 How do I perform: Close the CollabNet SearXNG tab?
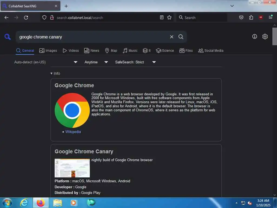click(56, 6)
